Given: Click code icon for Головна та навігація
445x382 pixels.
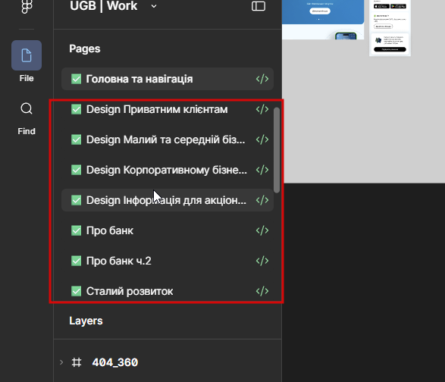Looking at the screenshot, I should 262,79.
